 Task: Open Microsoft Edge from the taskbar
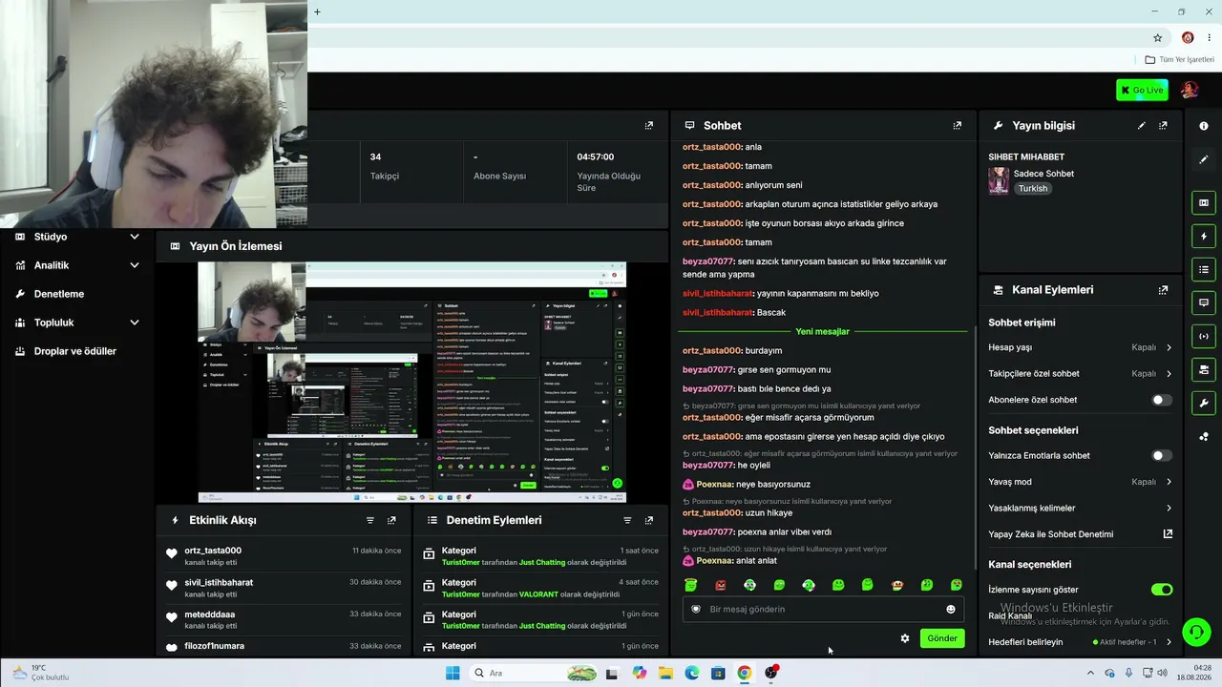click(x=692, y=673)
